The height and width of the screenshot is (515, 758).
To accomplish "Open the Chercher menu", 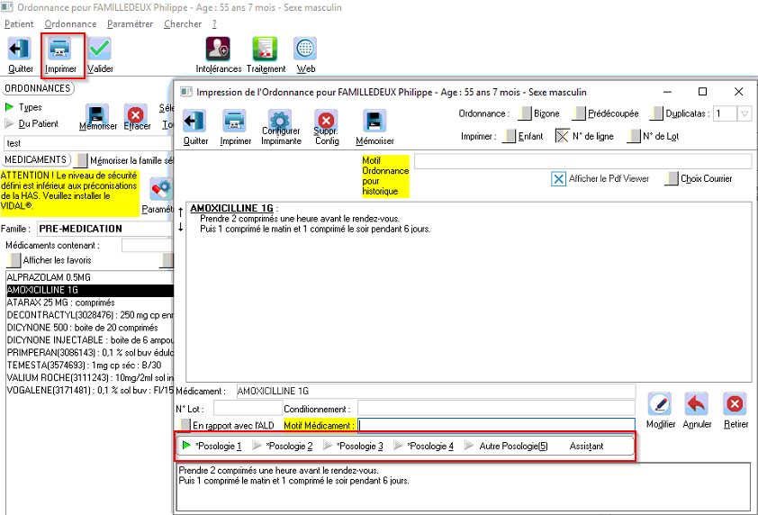I will pyautogui.click(x=183, y=23).
